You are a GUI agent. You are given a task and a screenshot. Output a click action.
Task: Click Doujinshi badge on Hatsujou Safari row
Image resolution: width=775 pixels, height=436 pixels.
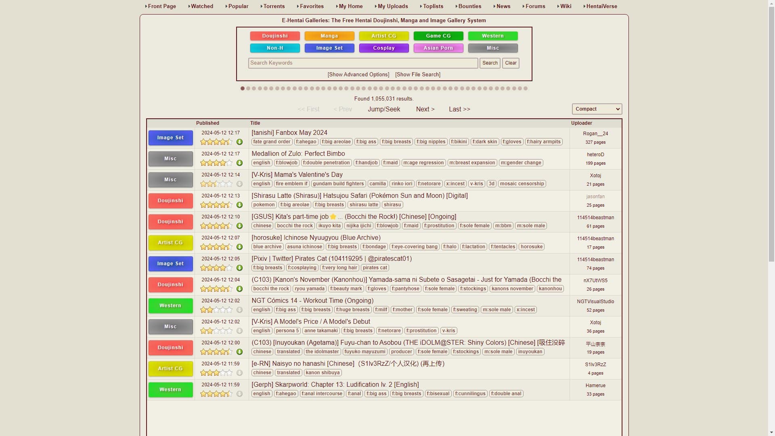(170, 201)
